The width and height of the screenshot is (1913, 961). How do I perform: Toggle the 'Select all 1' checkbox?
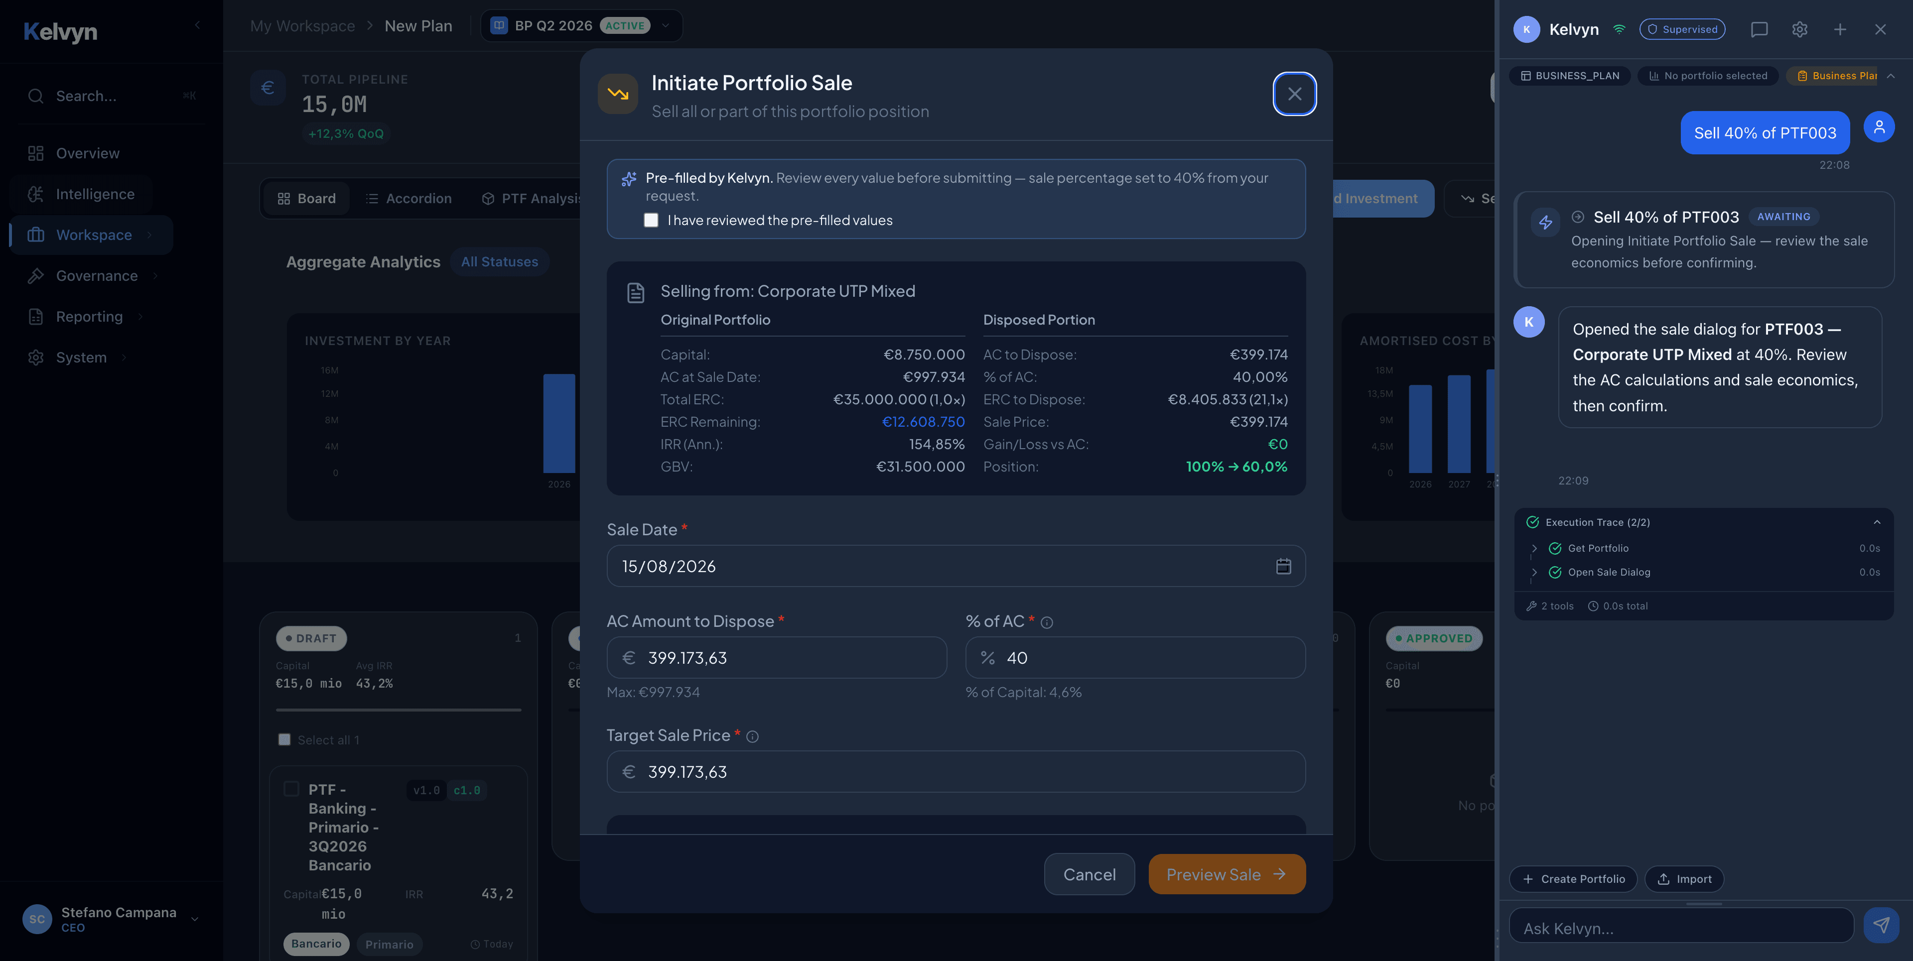point(284,740)
